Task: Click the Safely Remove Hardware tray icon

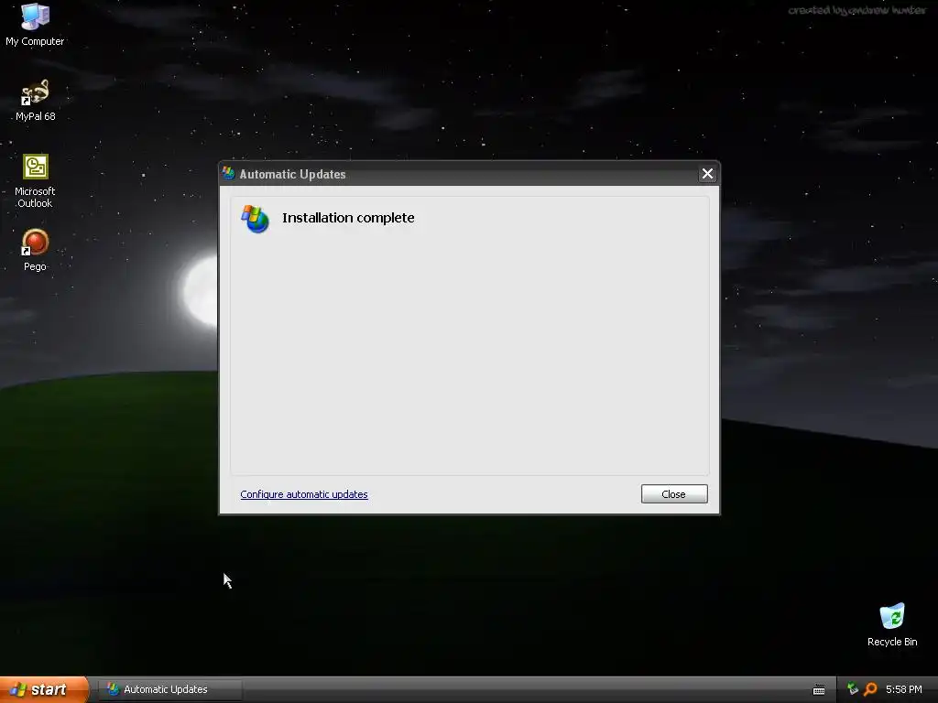Action: 853,689
